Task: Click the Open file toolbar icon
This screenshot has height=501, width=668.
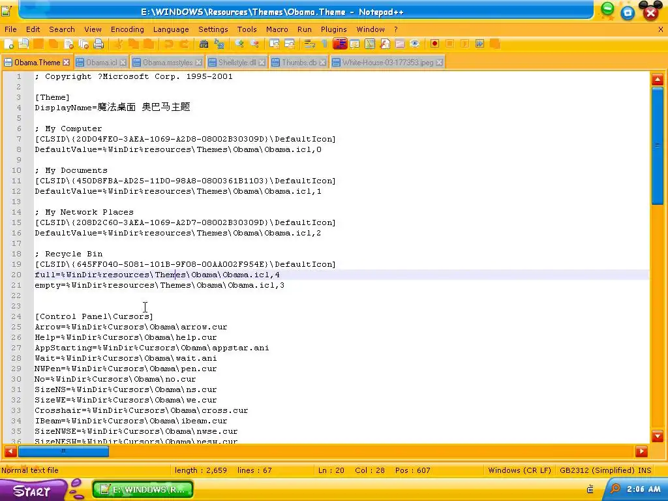Action: tap(23, 44)
